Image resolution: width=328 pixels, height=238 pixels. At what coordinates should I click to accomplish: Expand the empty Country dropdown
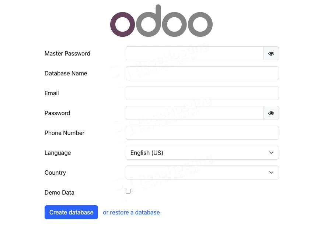tap(202, 173)
